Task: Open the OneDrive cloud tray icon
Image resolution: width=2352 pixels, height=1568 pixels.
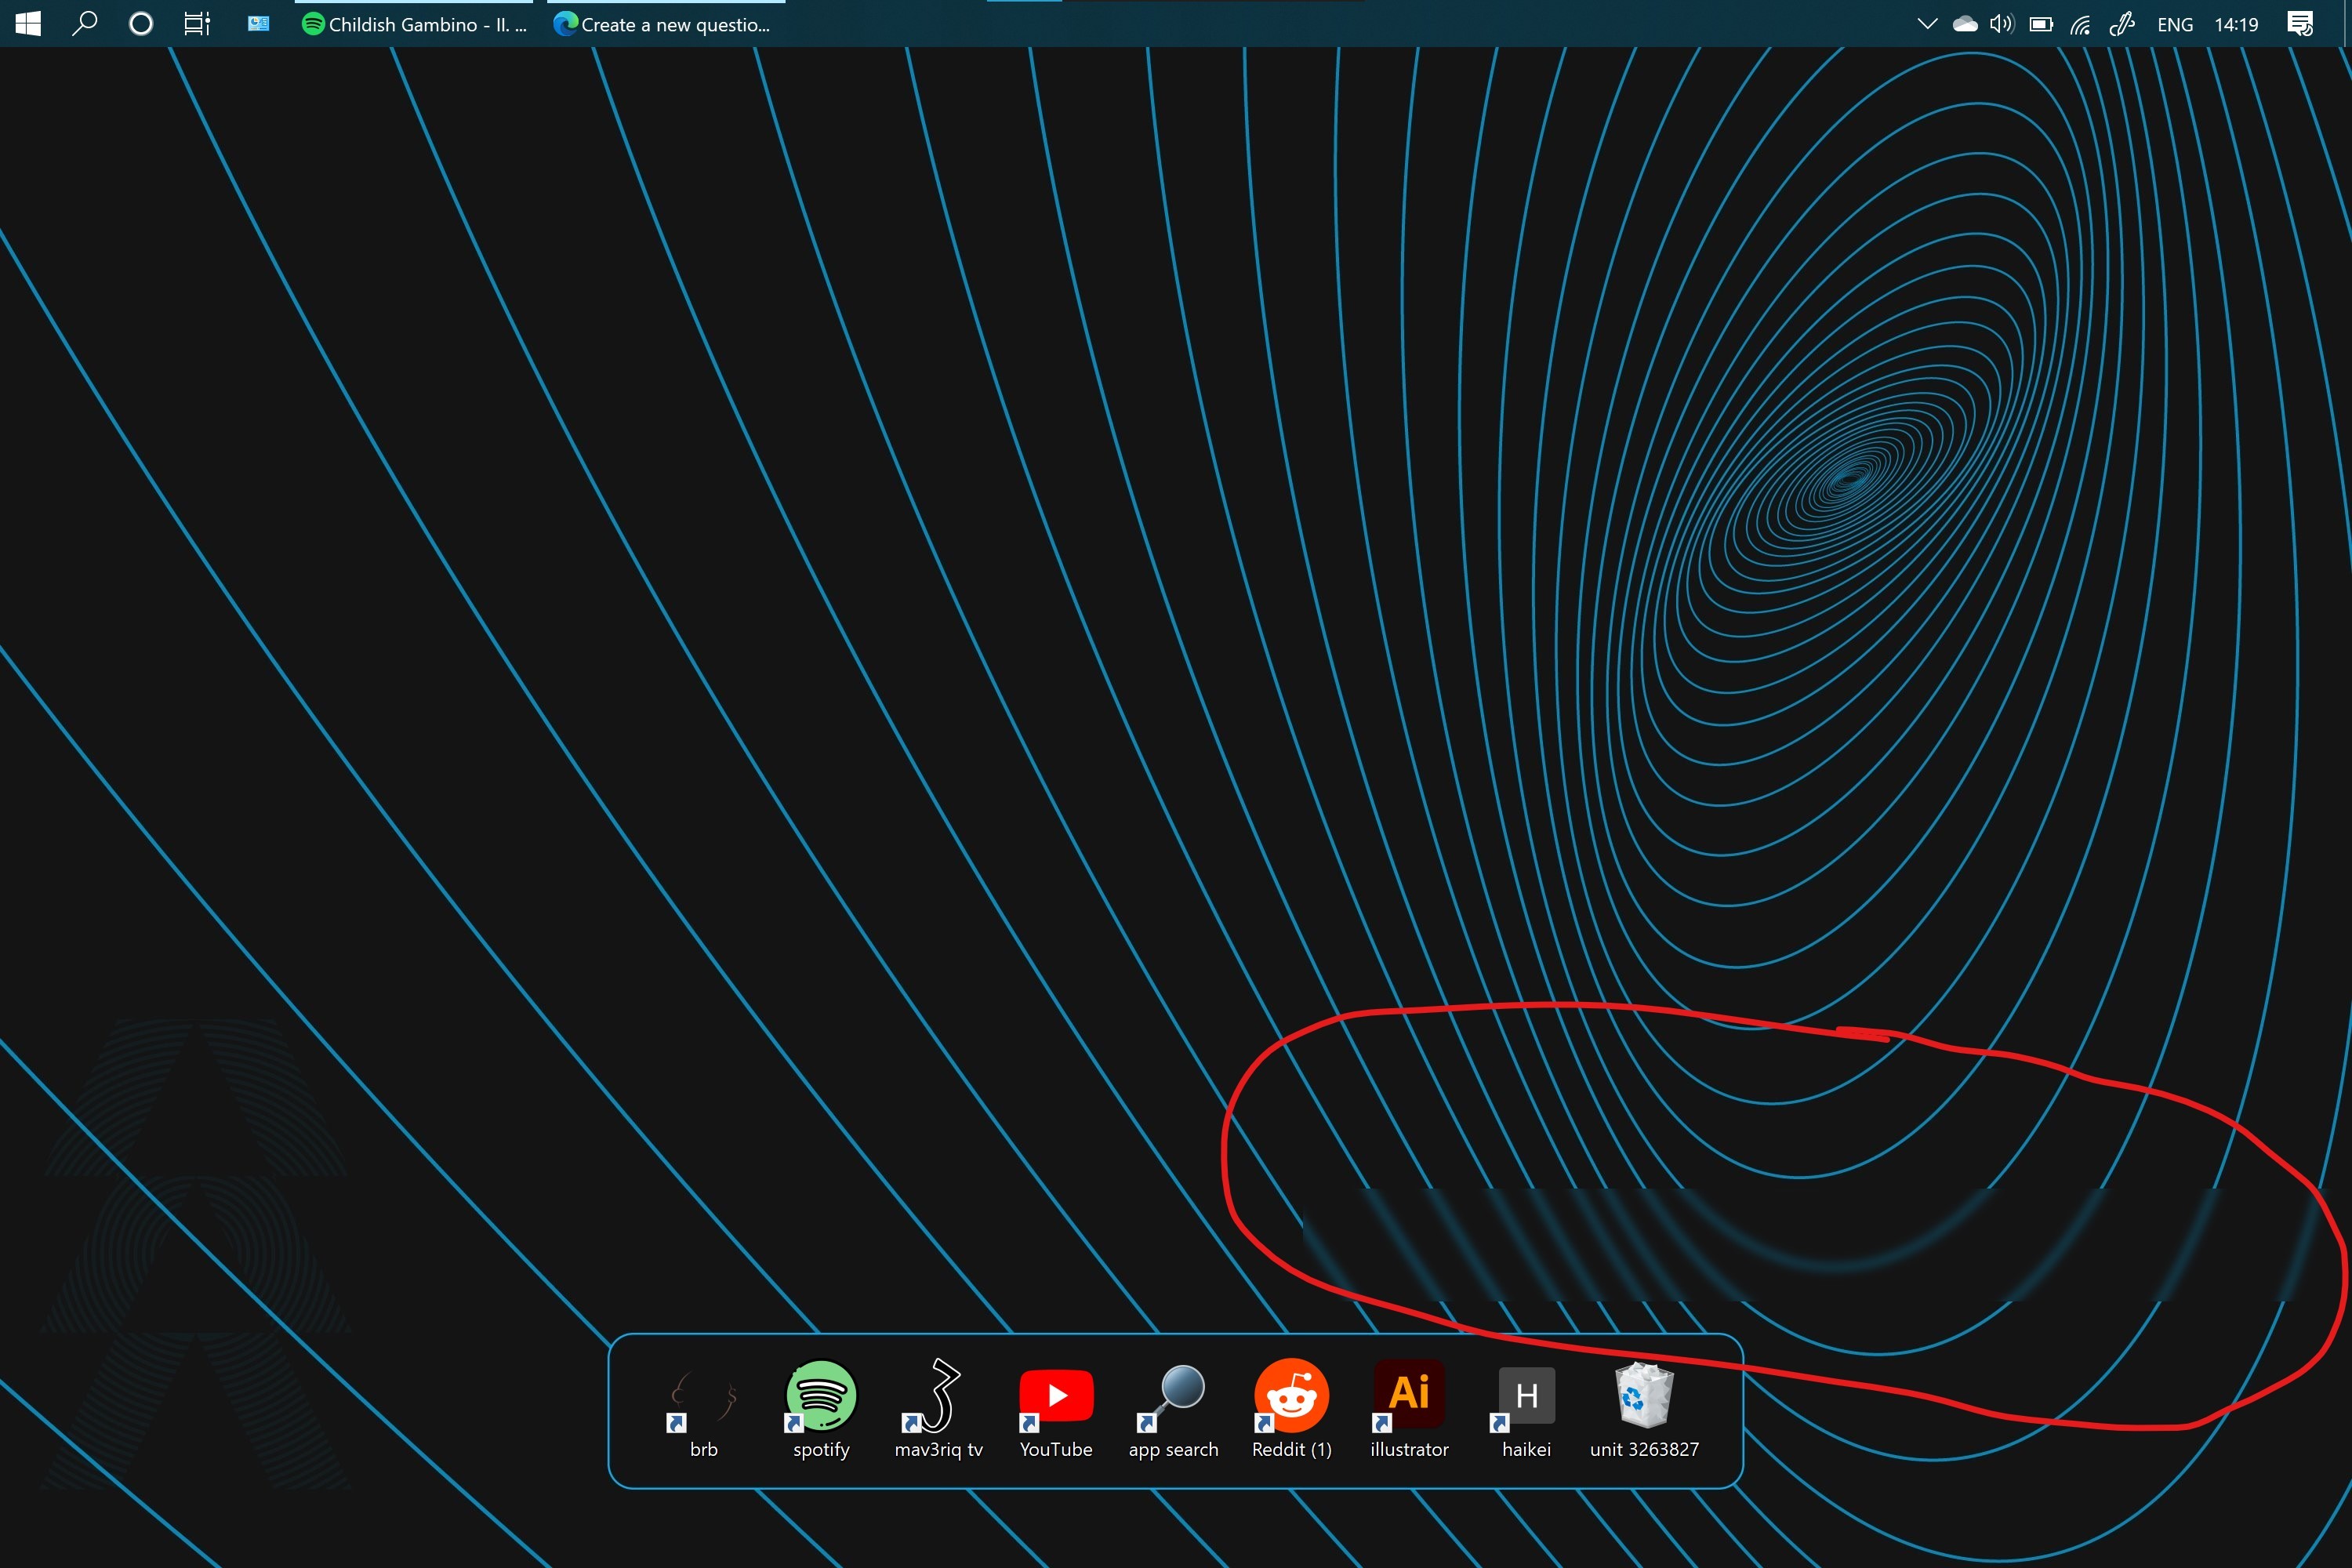Action: tap(1965, 24)
